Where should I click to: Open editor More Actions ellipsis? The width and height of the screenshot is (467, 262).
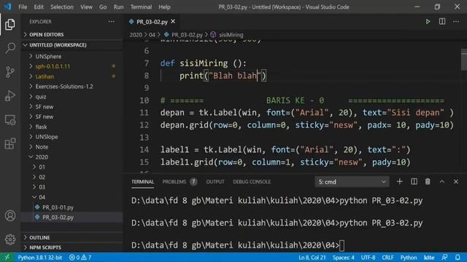pos(456,22)
